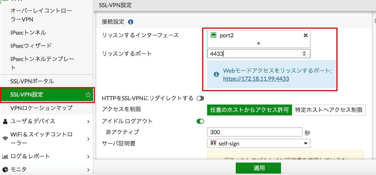Image resolution: width=376 pixels, height=175 pixels.
Task: Click port number stepper arrows
Action: point(304,54)
